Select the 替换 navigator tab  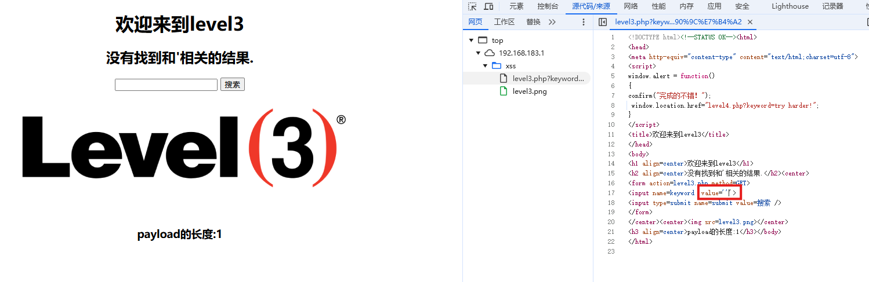533,22
